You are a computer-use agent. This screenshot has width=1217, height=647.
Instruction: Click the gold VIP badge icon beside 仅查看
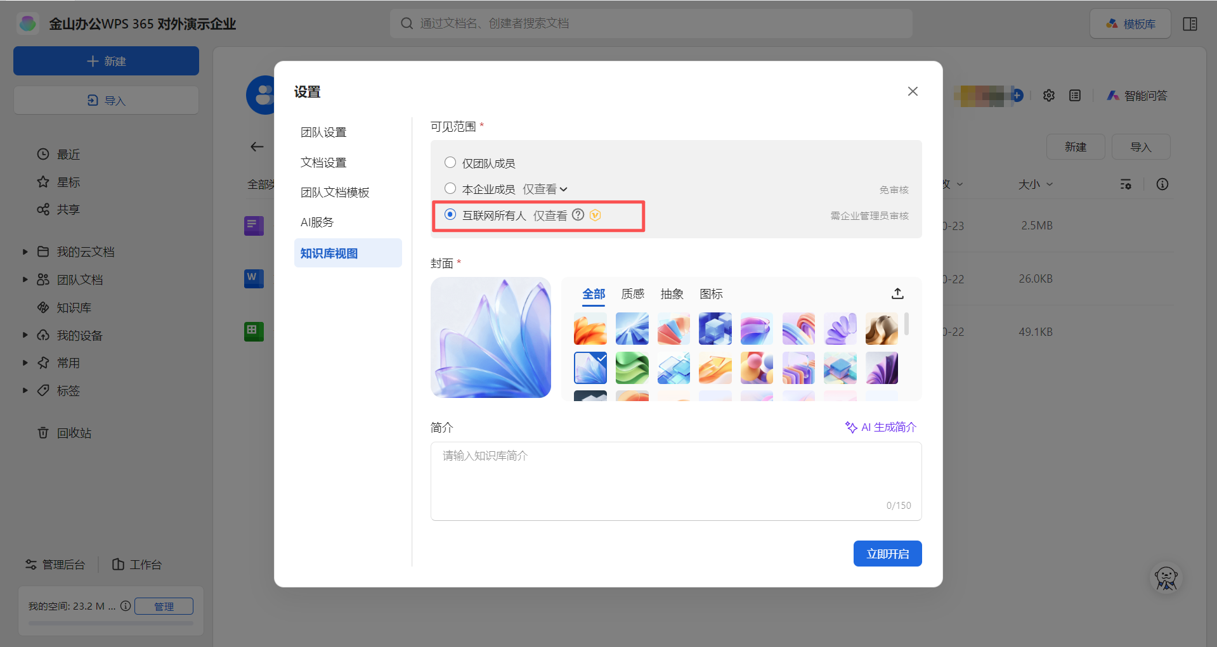click(x=595, y=215)
